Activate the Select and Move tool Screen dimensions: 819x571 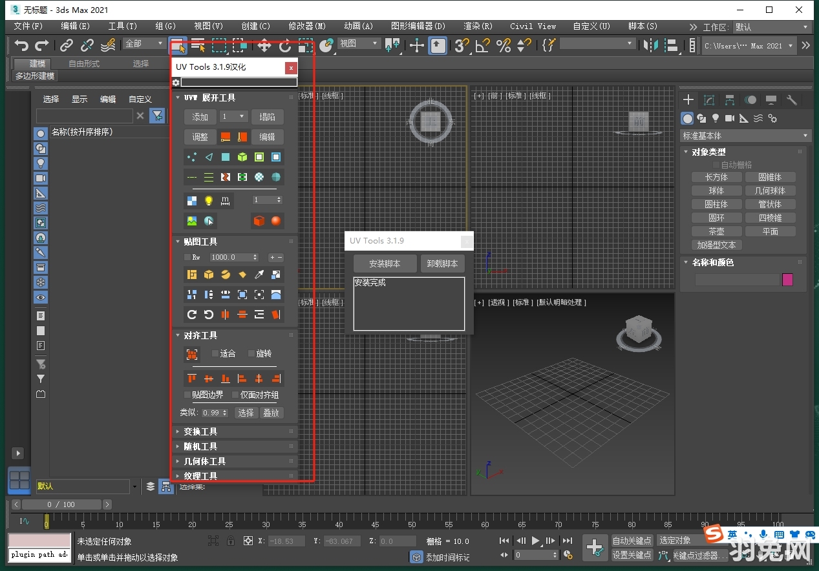point(264,45)
